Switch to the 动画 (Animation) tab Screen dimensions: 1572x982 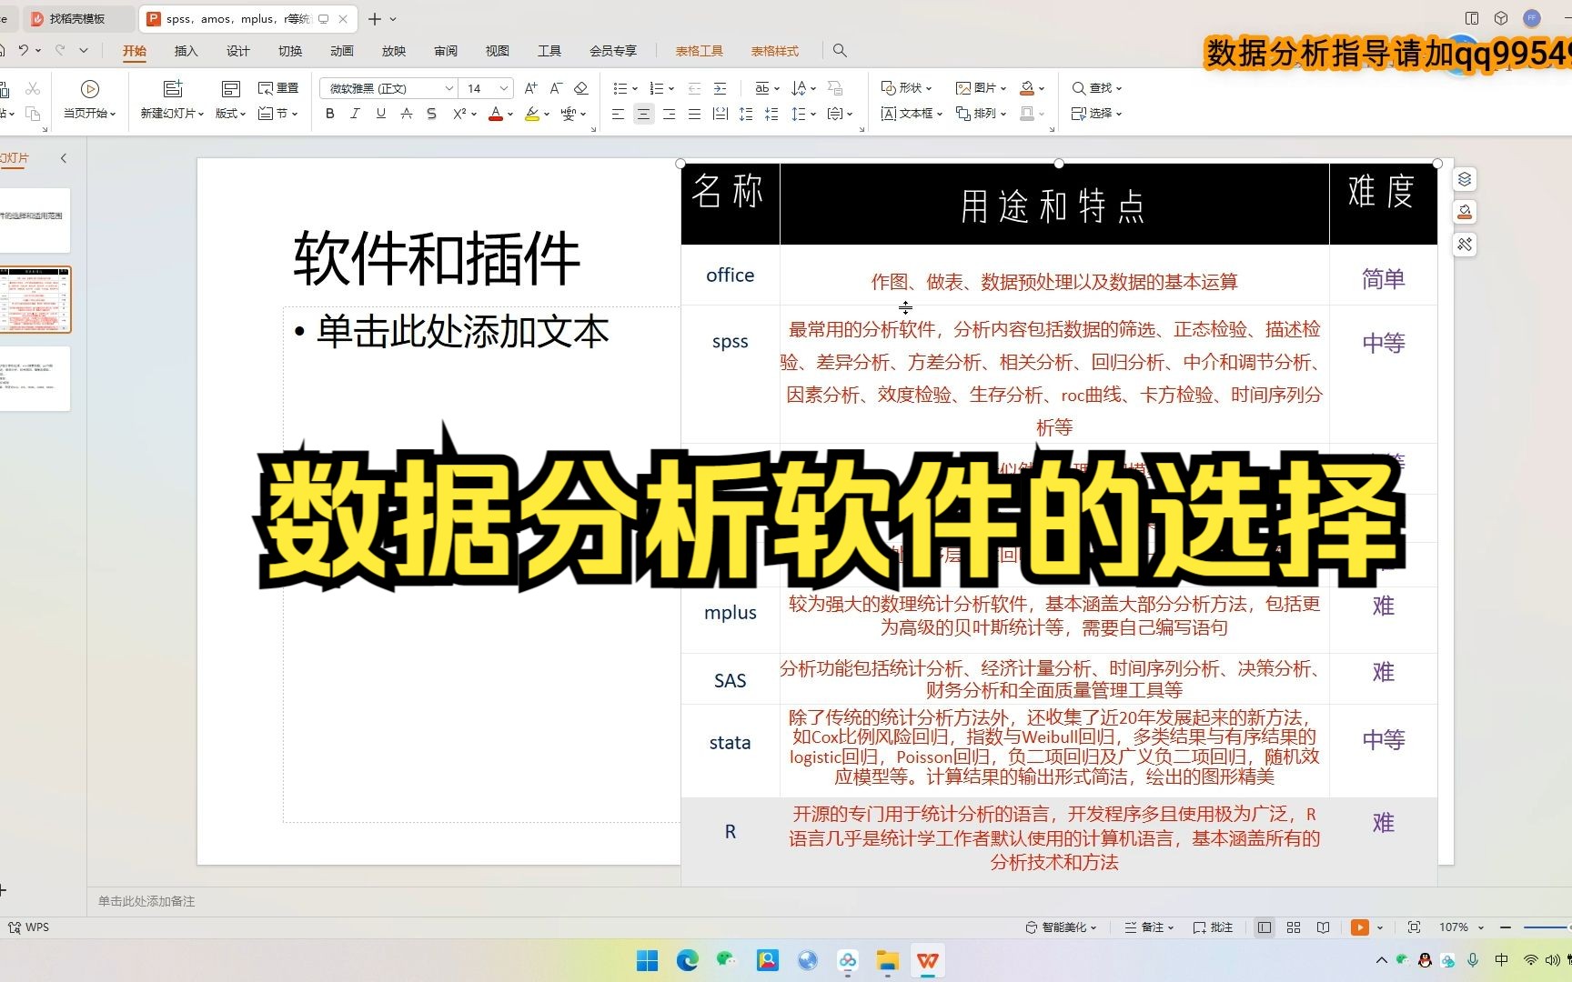[342, 51]
